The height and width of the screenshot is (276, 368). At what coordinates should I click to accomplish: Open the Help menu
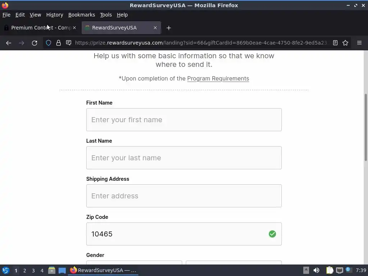[x=122, y=15]
